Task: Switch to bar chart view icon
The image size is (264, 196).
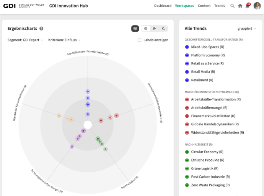Action: tap(155, 29)
